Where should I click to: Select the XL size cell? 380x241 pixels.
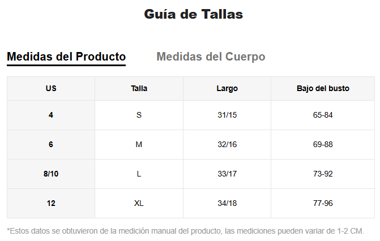139,203
